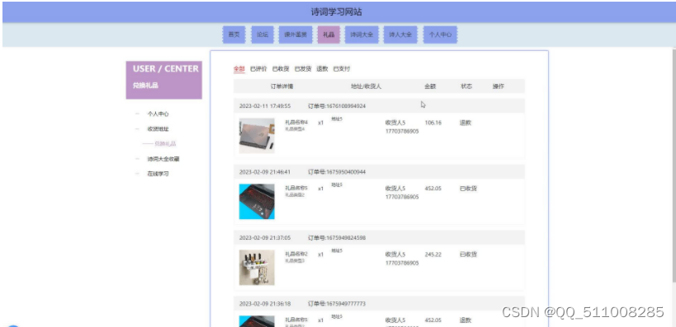Click the keyboard thumbnail of order 1675950400944
The width and height of the screenshot is (676, 327).
pos(257,201)
